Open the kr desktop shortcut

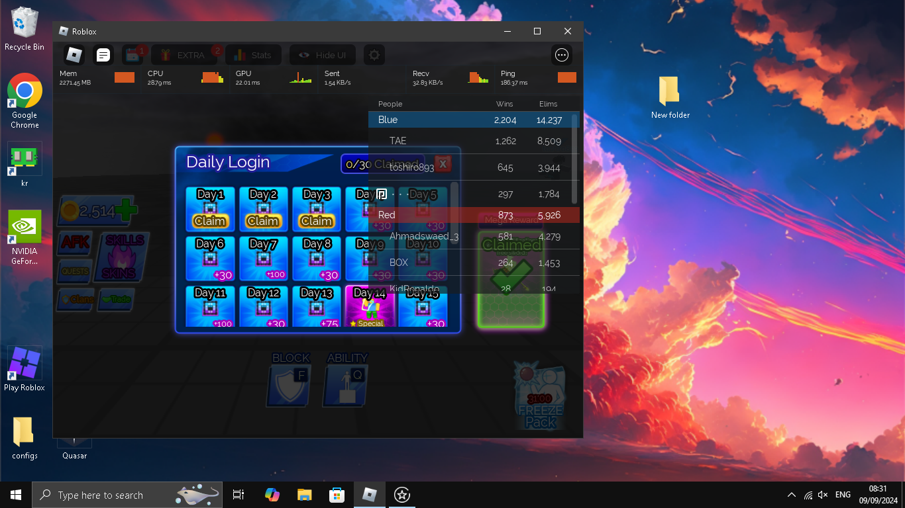pos(25,165)
